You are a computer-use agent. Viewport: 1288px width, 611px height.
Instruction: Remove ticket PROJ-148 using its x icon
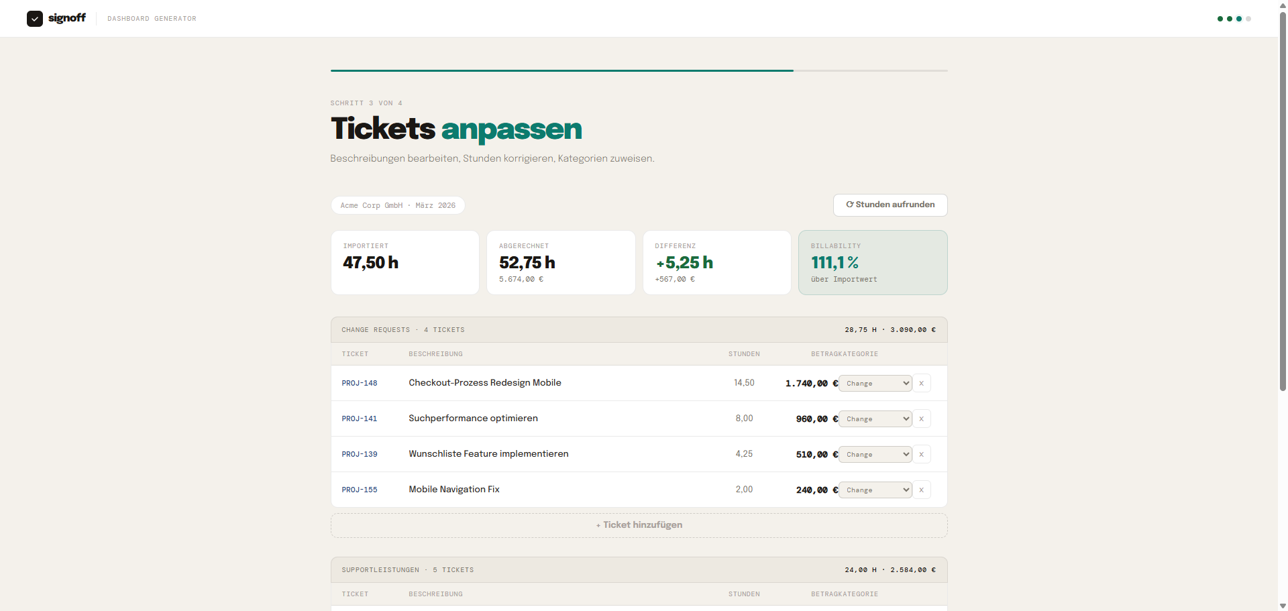921,383
